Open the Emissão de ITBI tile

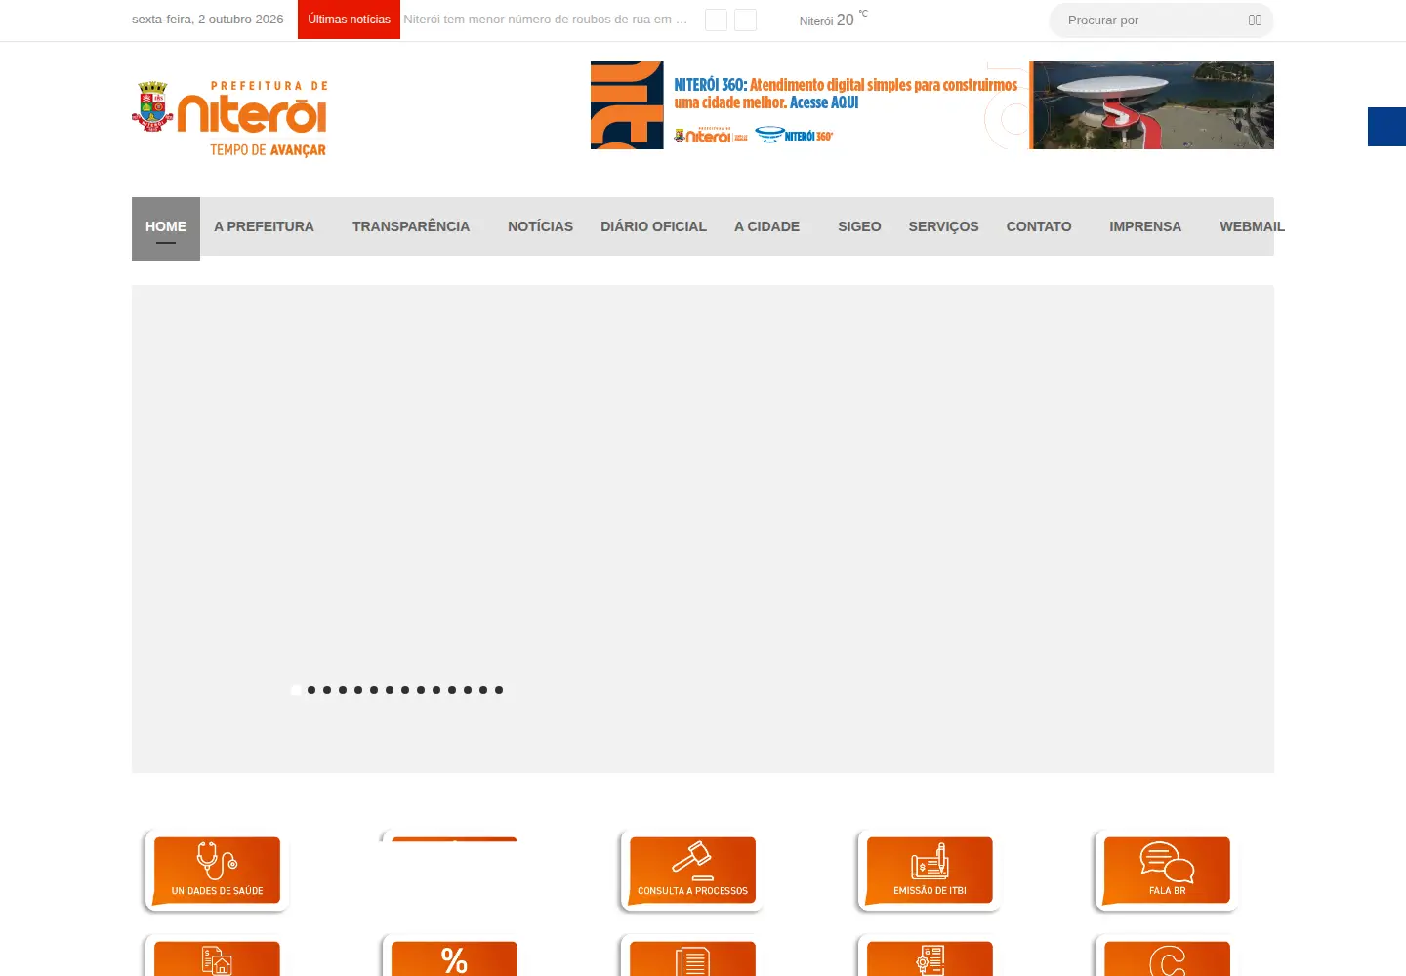coord(930,871)
